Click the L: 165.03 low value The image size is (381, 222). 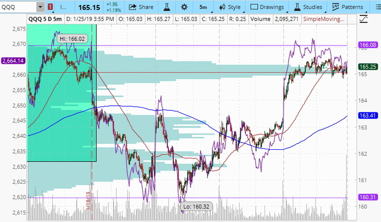(186, 19)
